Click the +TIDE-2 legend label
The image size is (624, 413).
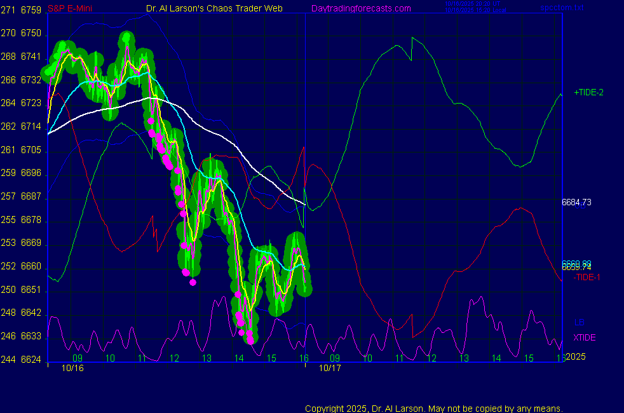pyautogui.click(x=588, y=92)
